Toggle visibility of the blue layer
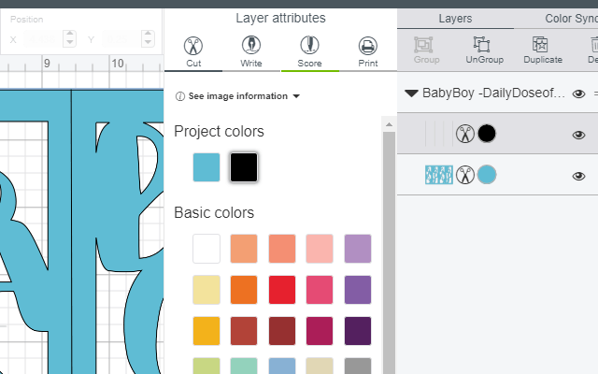Viewport: 598px width, 374px height. (x=578, y=176)
